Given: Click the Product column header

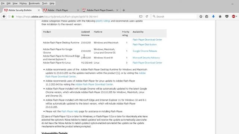Looking at the screenshot, I should click(x=47, y=32).
